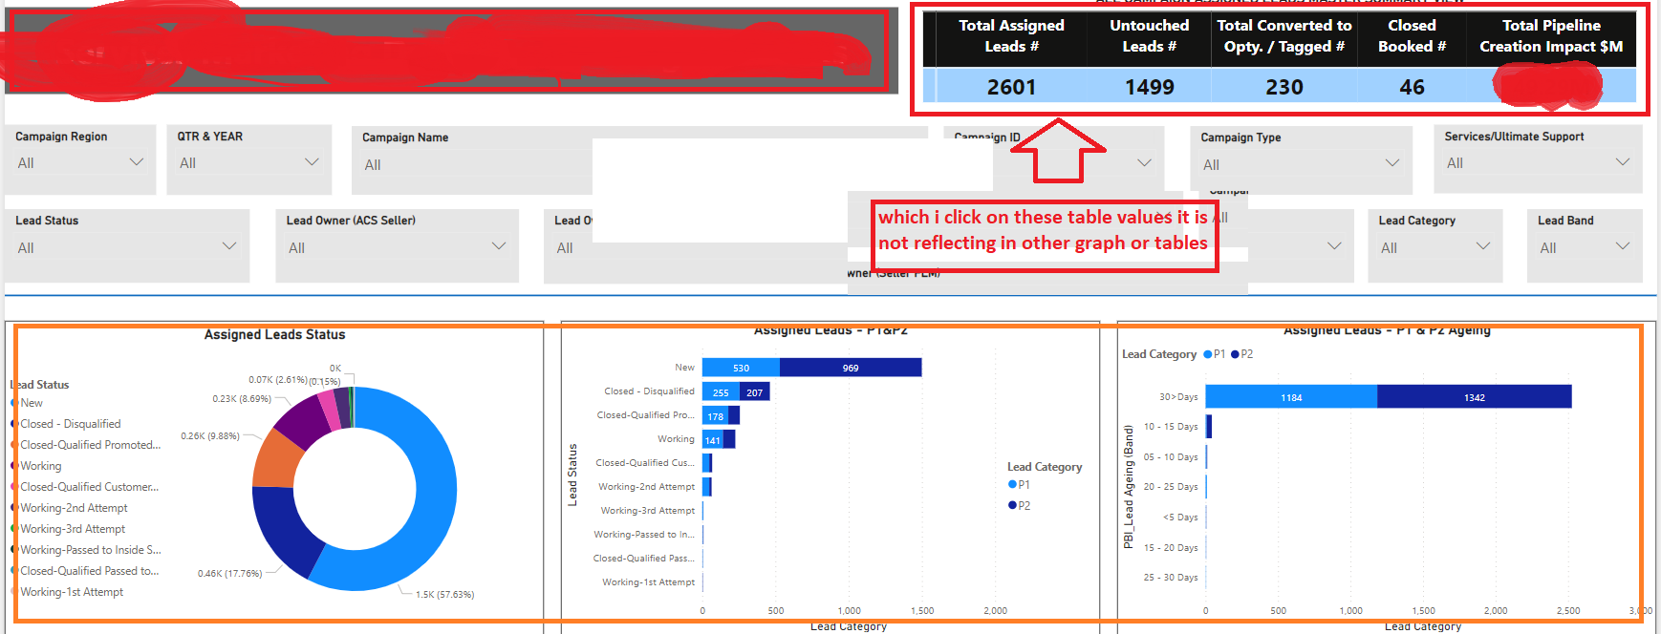Select the Closed - Disqualified bar labeled 255

(721, 391)
